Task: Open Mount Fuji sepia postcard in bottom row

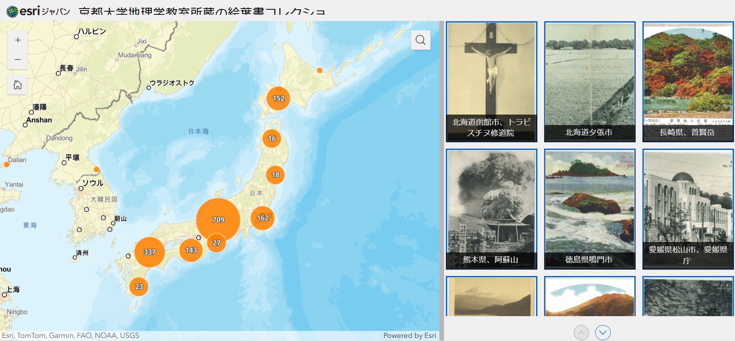Action: [491, 296]
